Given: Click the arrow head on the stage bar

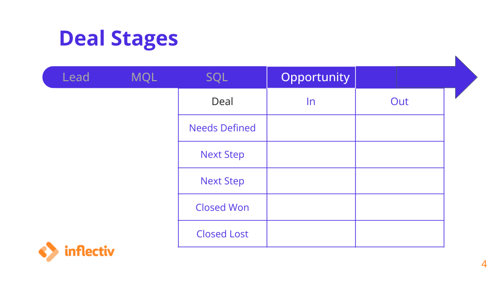Looking at the screenshot, I should (466, 77).
